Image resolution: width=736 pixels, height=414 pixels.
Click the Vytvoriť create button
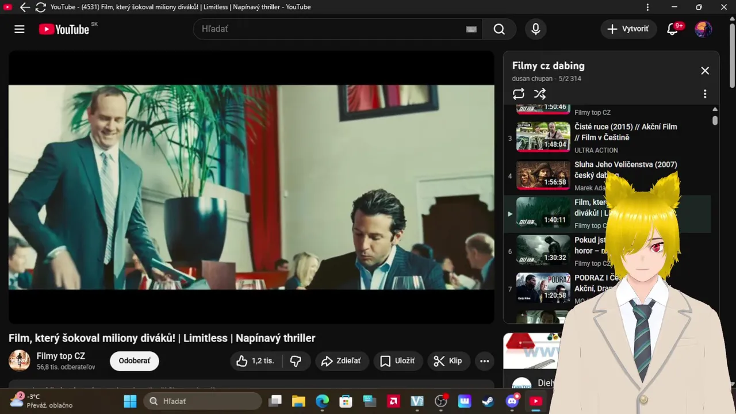pos(628,29)
